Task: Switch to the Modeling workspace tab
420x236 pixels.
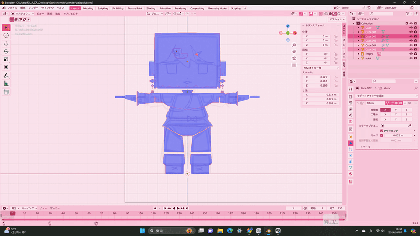Action: click(88, 8)
